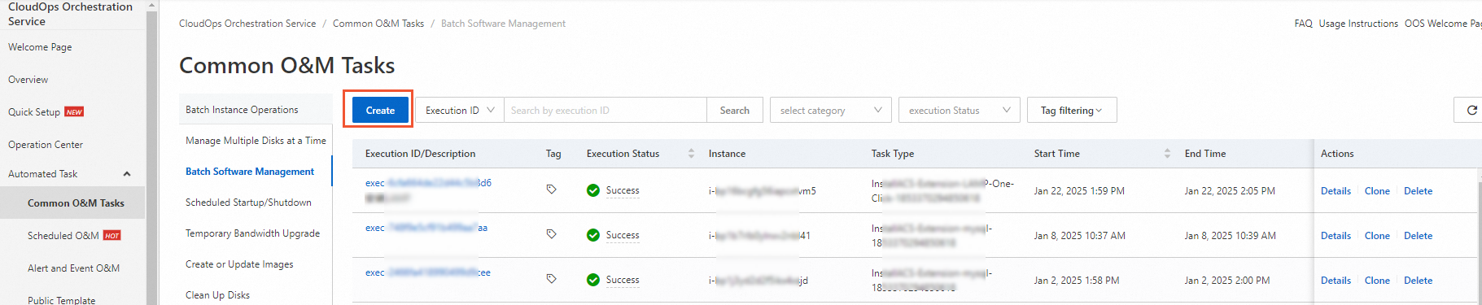Click the tag icon in third row
The image size is (1482, 305).
[x=551, y=279]
